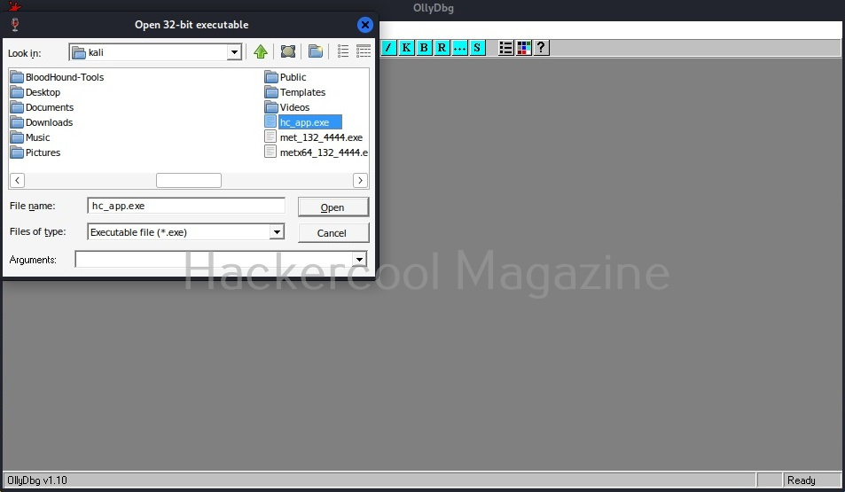Select hc_app.exe in file list
The width and height of the screenshot is (845, 492).
coord(303,122)
